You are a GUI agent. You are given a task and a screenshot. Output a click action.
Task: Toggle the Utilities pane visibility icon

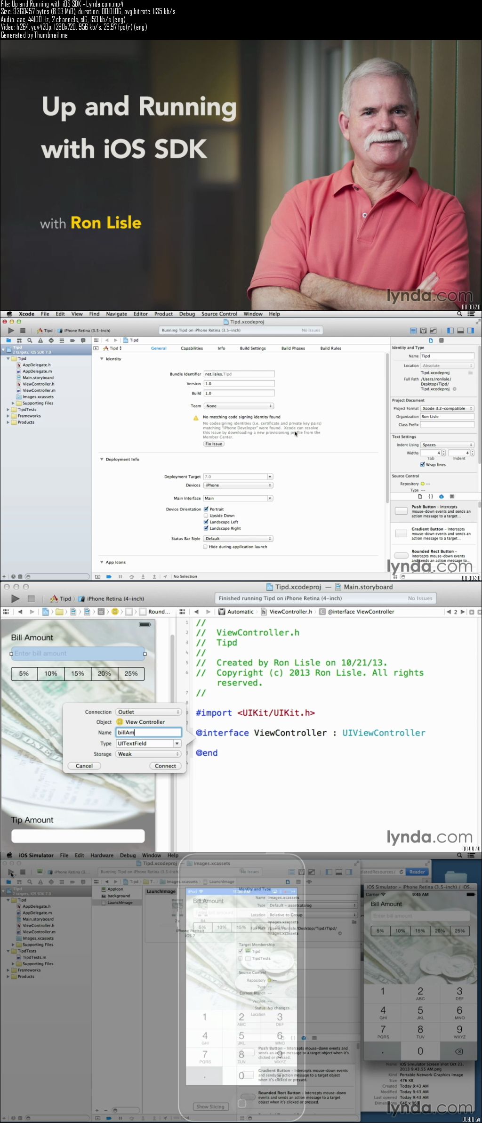click(471, 331)
